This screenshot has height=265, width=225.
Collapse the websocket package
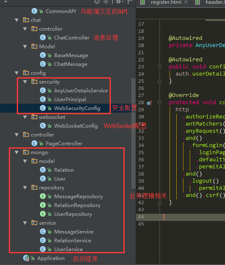coord(25,117)
